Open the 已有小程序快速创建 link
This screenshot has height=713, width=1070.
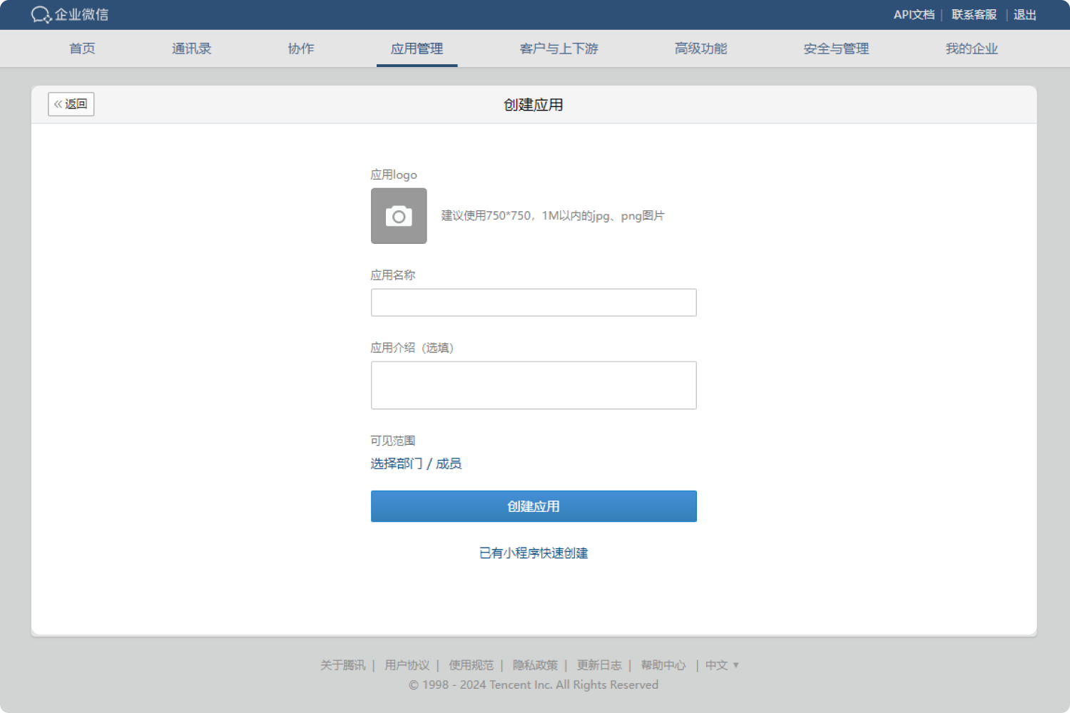coord(534,553)
